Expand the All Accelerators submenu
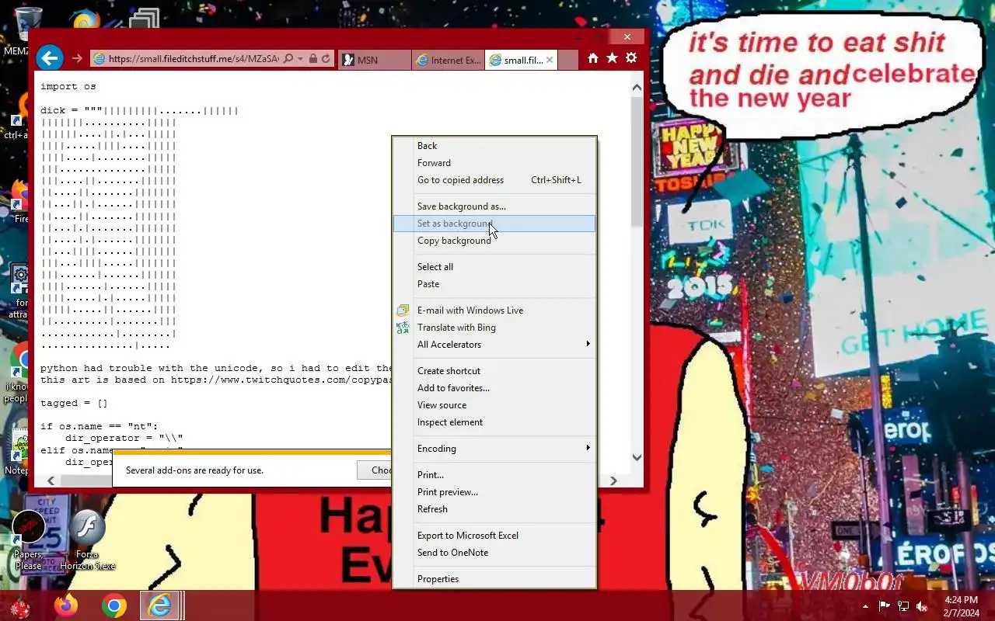Viewport: 995px width, 621px height. [x=494, y=345]
